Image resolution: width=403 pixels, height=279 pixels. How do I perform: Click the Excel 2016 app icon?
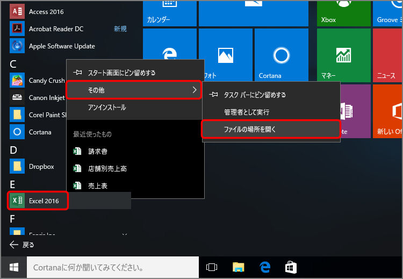pos(17,201)
